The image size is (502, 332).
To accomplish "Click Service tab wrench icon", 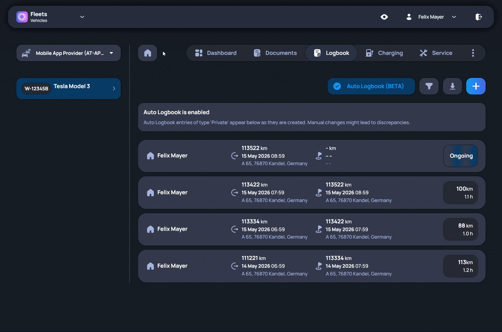I will pyautogui.click(x=423, y=53).
